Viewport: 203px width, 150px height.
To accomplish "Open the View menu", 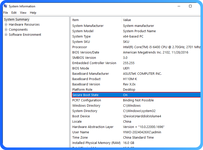I will coord(23,13).
